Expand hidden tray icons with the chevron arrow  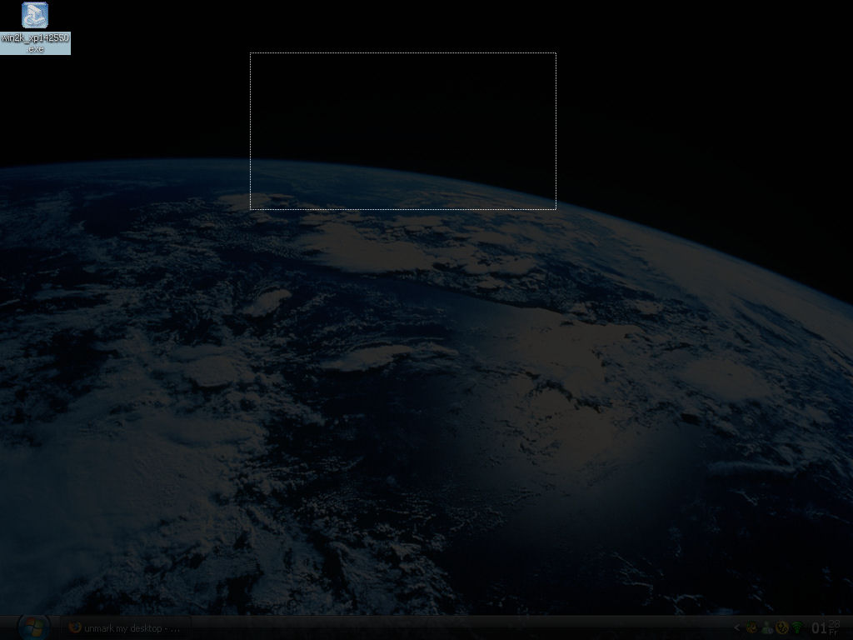(737, 628)
